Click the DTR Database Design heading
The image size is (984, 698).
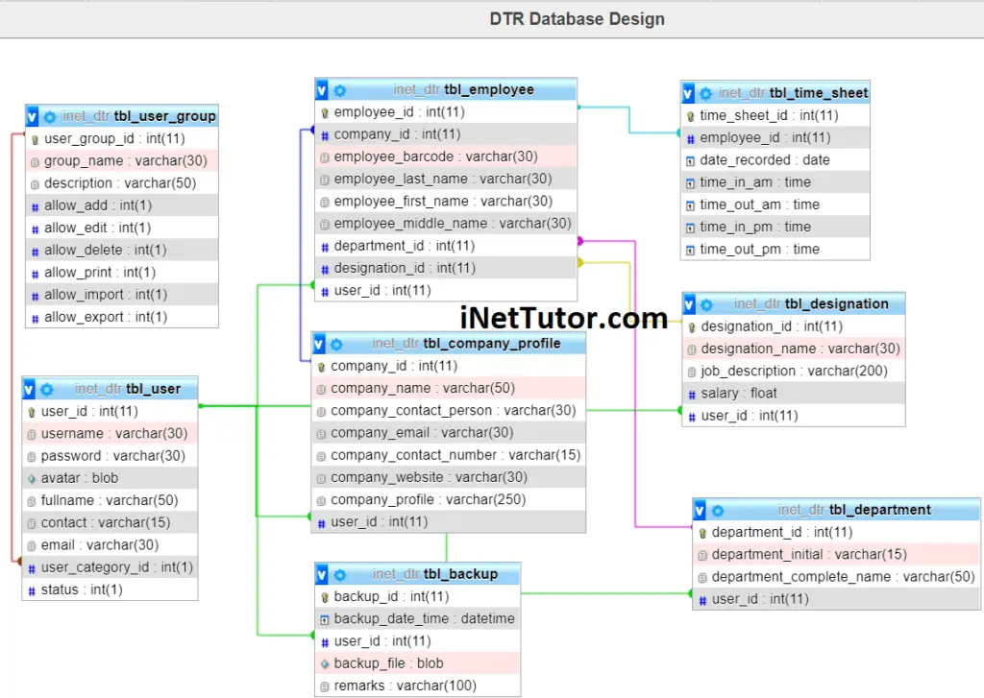577,19
